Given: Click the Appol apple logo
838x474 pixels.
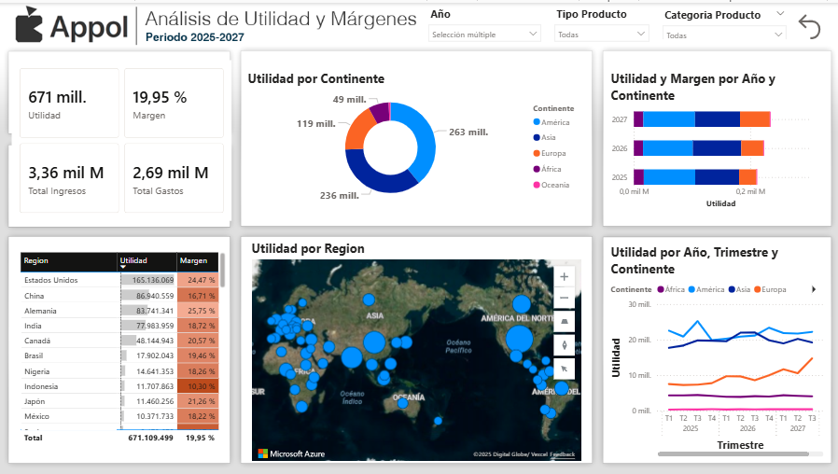Looking at the screenshot, I should [x=29, y=26].
